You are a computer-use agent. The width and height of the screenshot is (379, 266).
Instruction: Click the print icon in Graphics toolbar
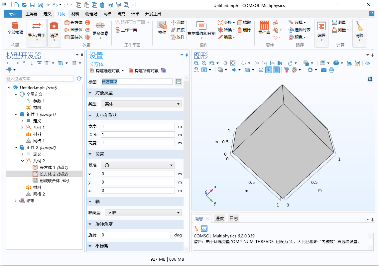[331, 70]
